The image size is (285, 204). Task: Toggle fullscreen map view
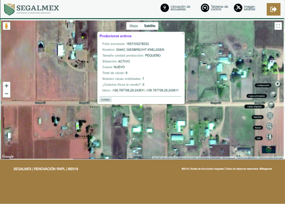(x=278, y=26)
